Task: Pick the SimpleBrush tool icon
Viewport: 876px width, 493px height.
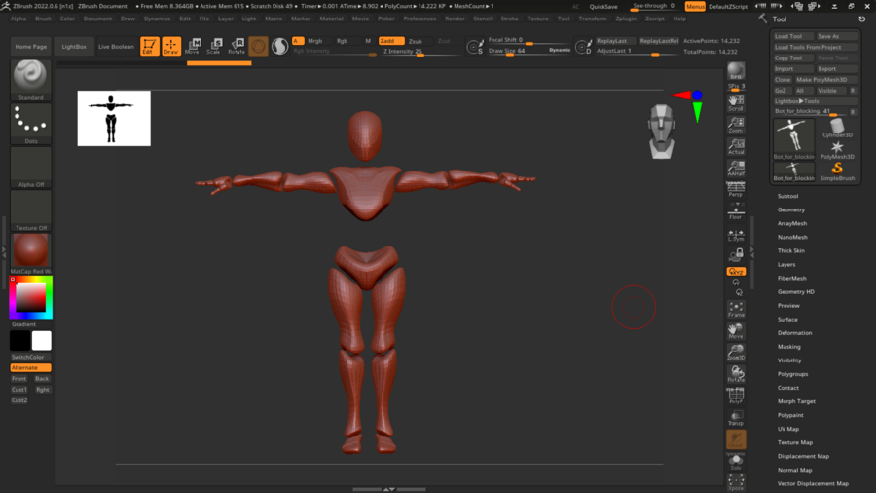Action: [x=837, y=171]
